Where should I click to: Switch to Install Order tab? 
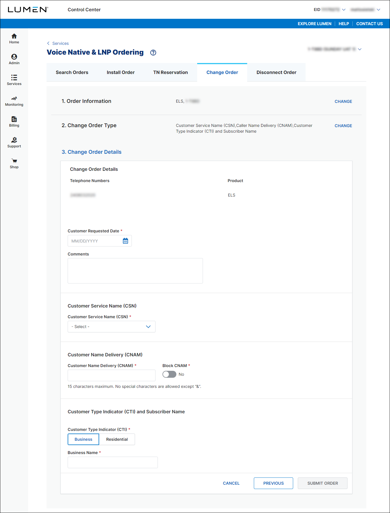coord(121,72)
